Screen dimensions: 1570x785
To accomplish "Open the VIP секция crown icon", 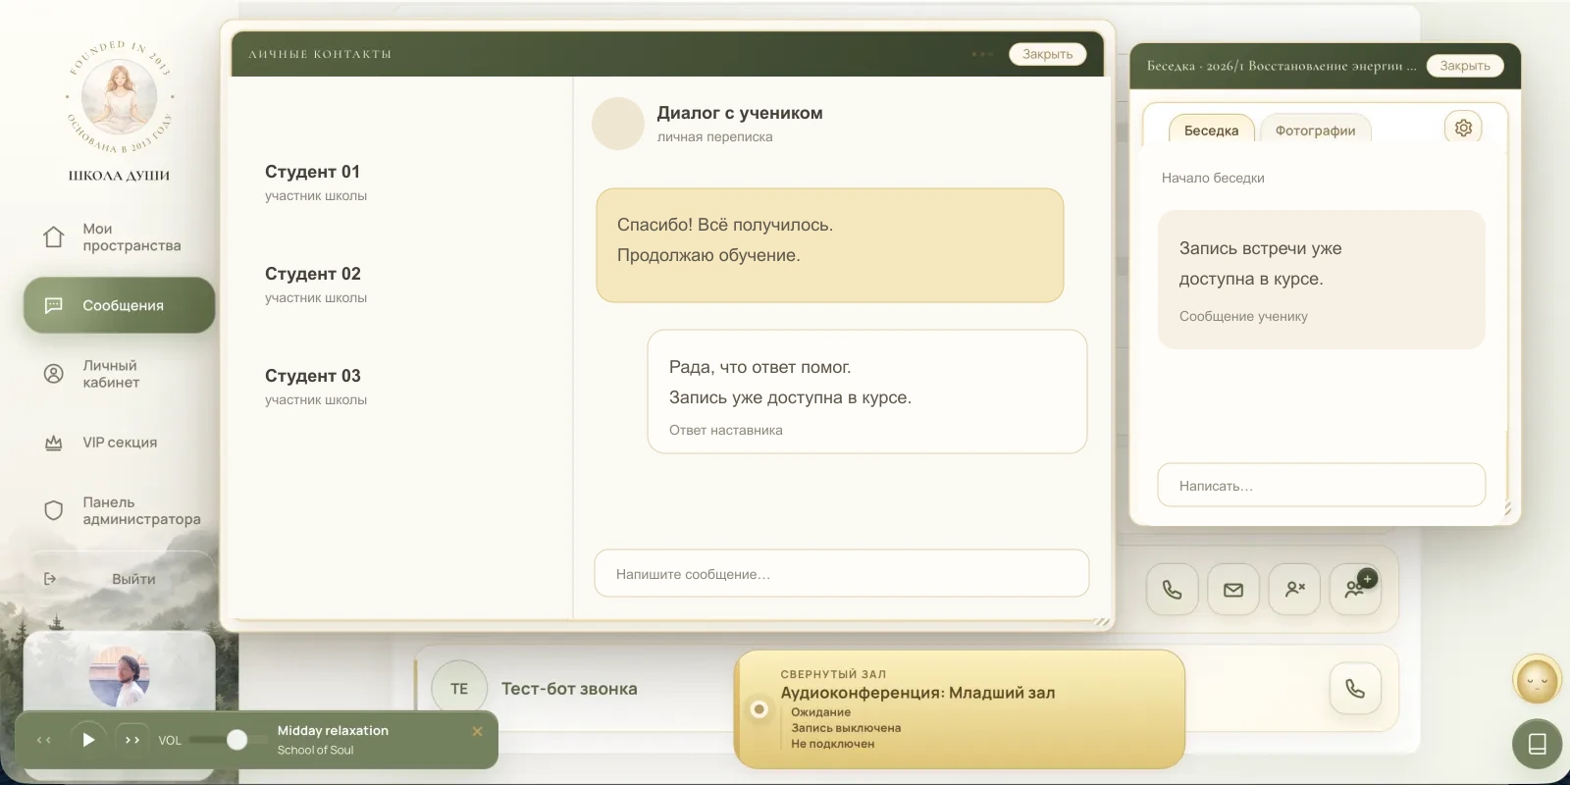I will (54, 443).
